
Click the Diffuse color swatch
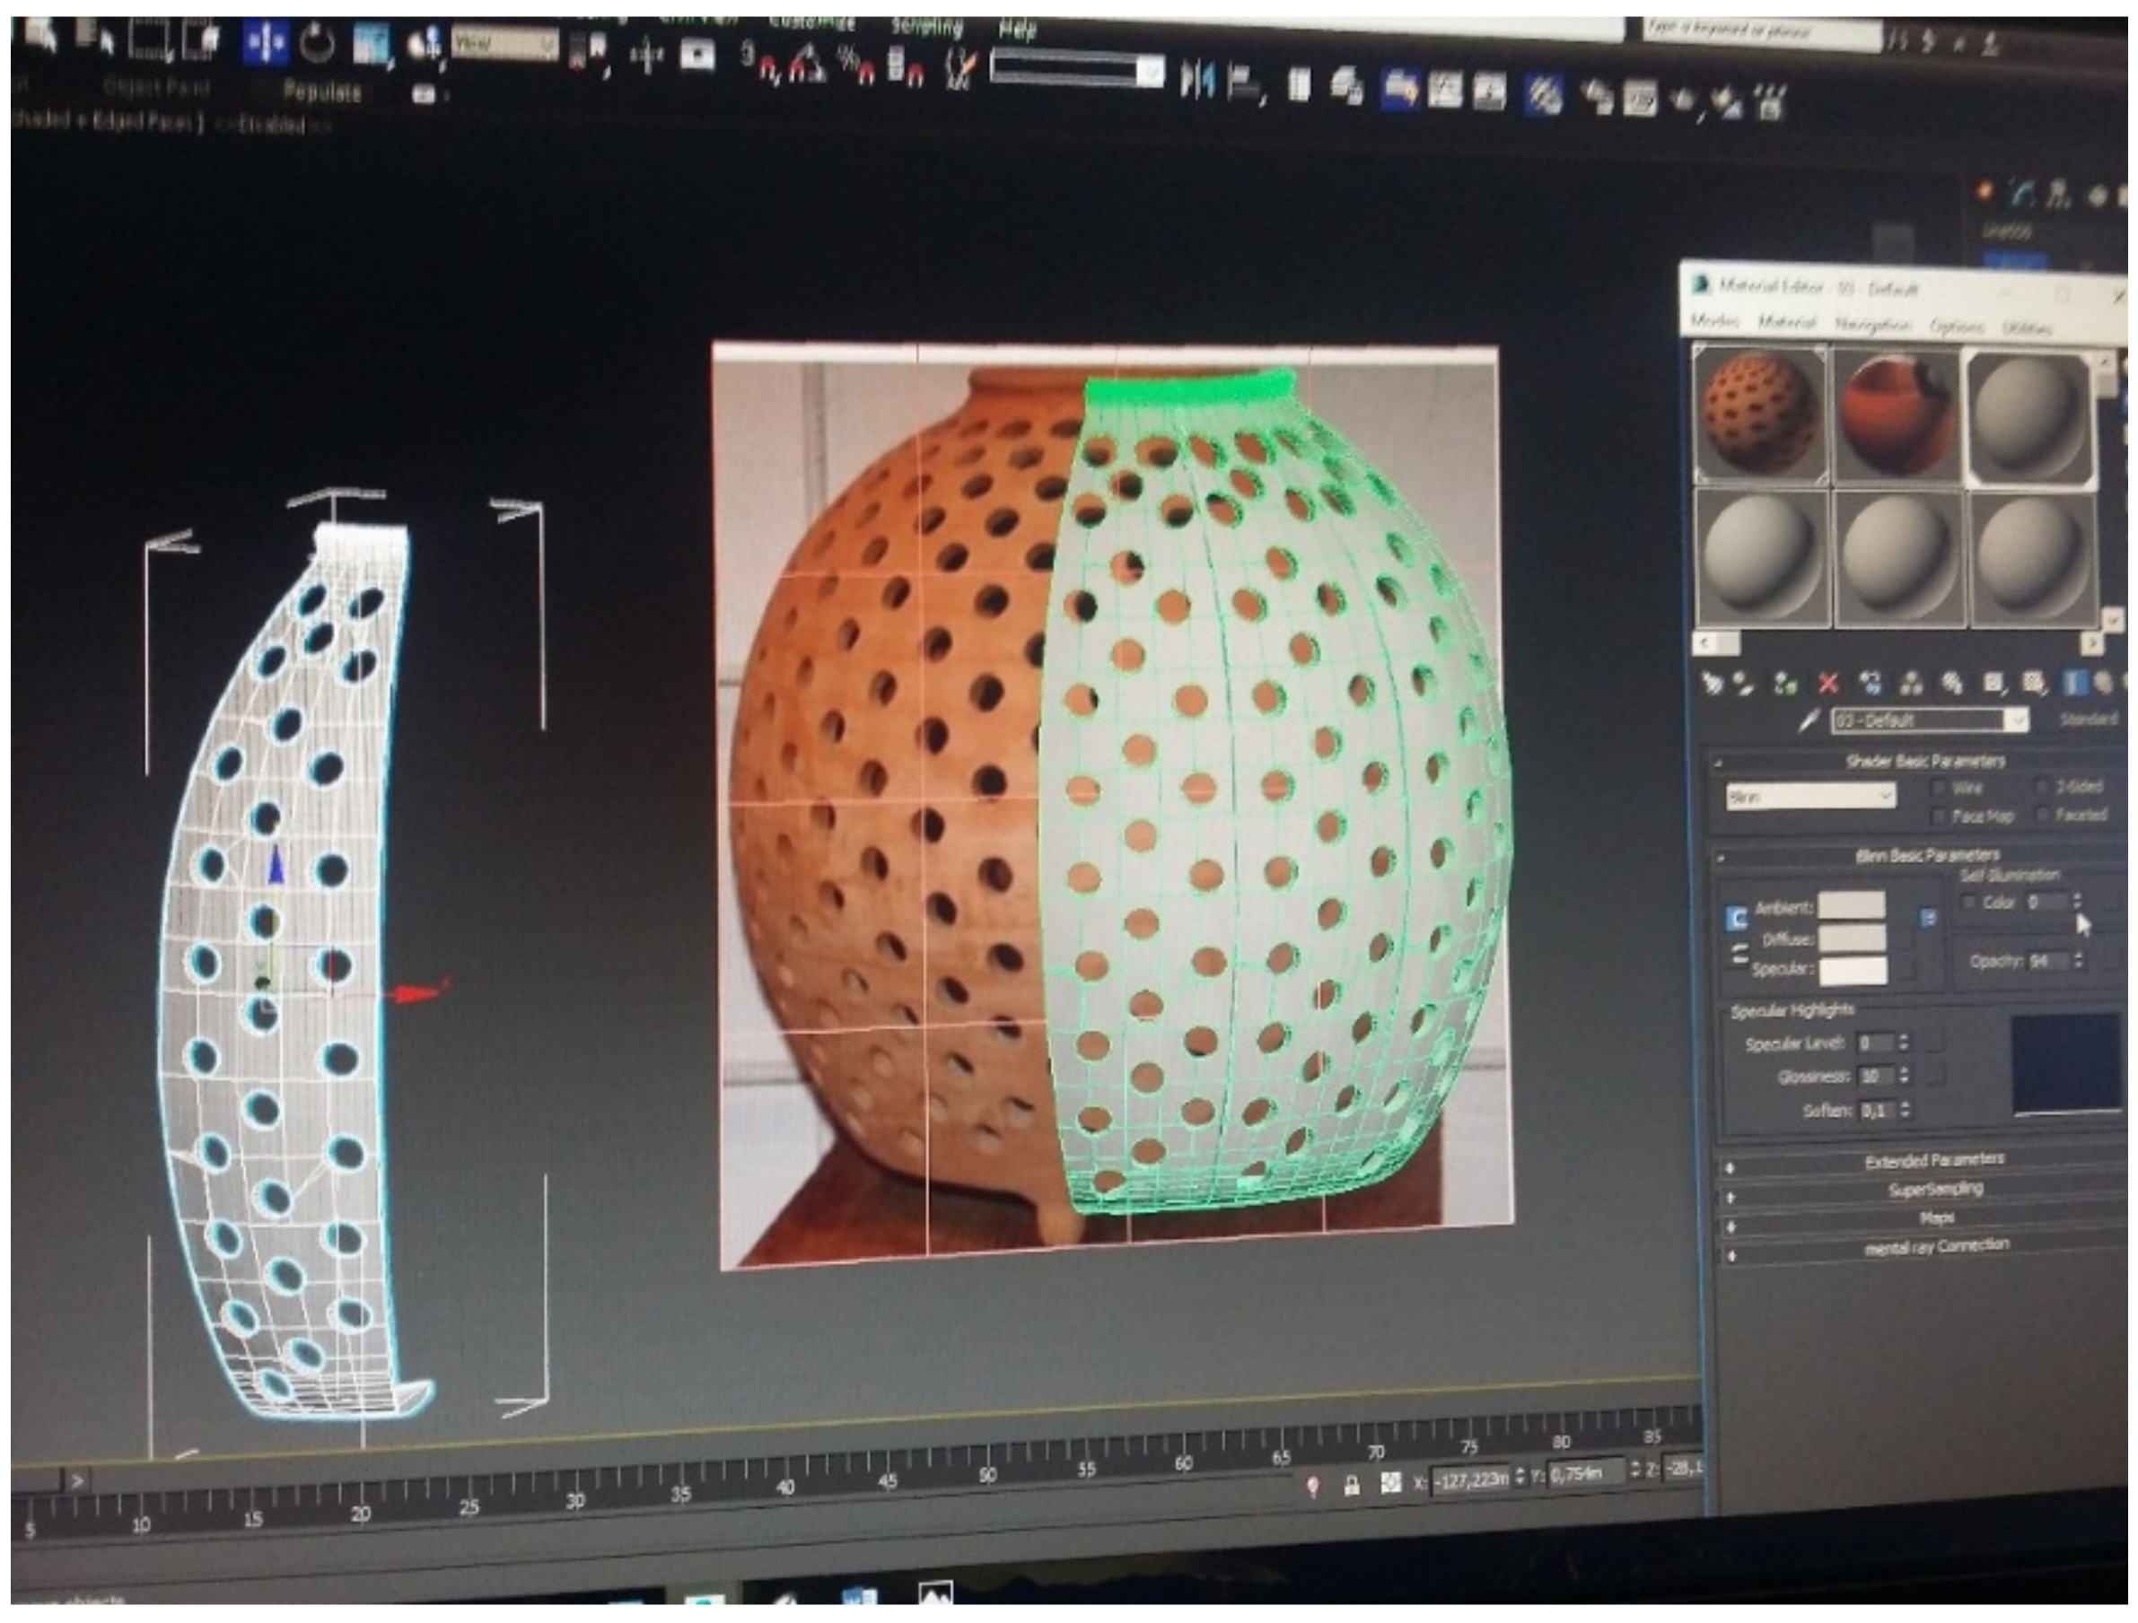pos(1851,938)
